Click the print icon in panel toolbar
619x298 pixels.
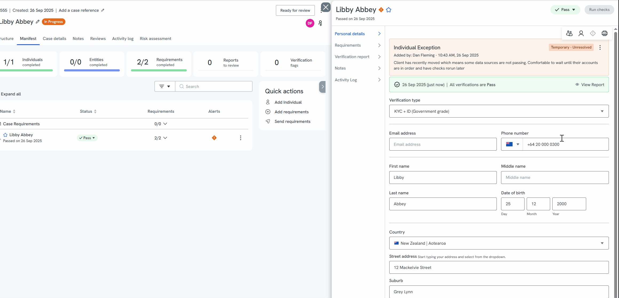604,33
